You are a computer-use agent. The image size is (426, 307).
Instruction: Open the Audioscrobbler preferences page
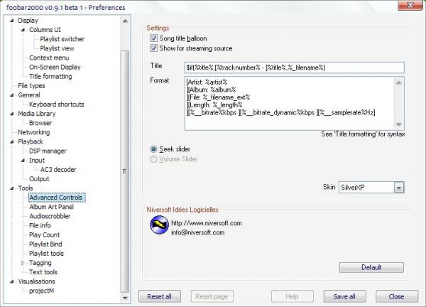coord(50,216)
